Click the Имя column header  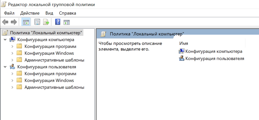[x=184, y=43]
